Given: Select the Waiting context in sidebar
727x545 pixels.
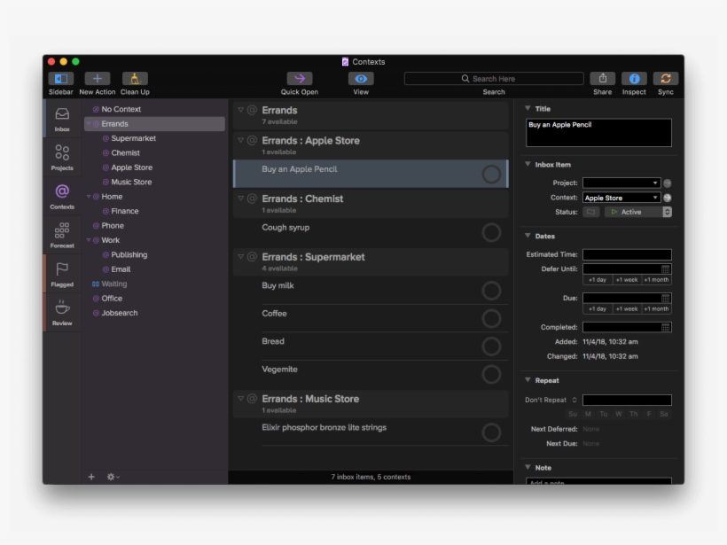Looking at the screenshot, I should (x=114, y=284).
